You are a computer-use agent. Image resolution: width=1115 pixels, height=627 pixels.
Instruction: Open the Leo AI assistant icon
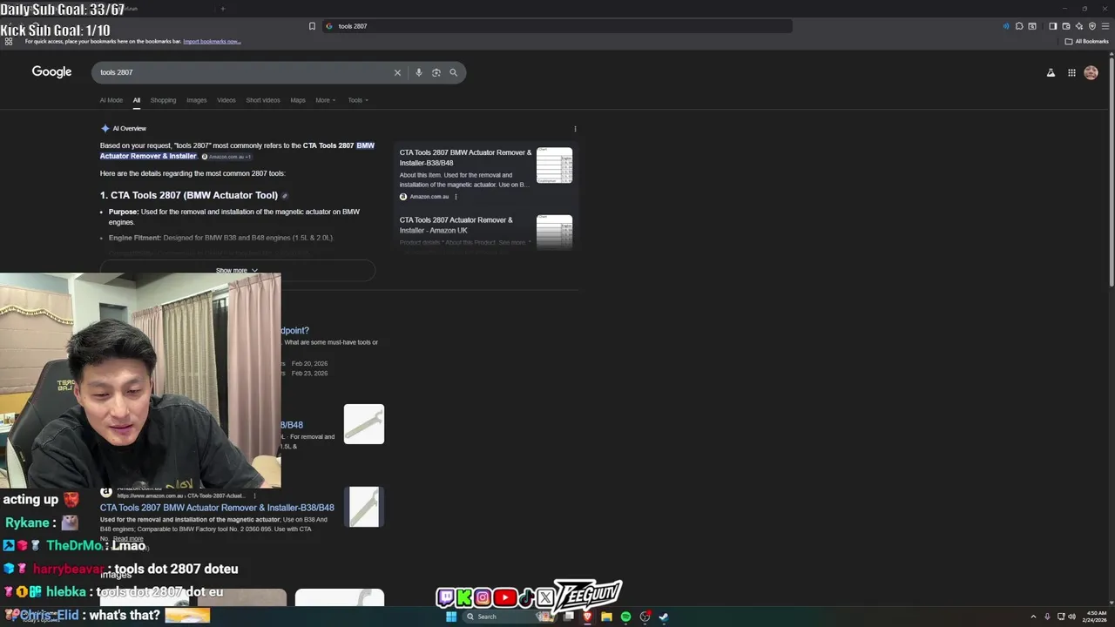click(x=1079, y=26)
